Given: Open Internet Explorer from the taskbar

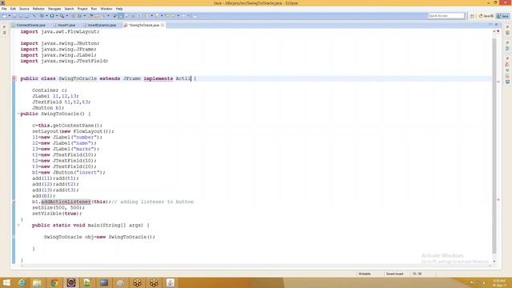Looking at the screenshot, I should coord(22,282).
